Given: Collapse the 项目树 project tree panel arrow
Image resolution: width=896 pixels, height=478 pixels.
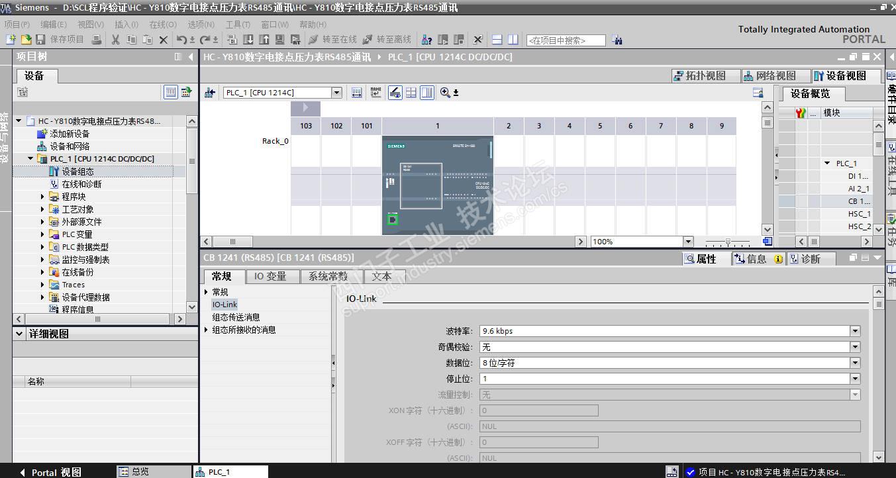Looking at the screenshot, I should point(191,57).
